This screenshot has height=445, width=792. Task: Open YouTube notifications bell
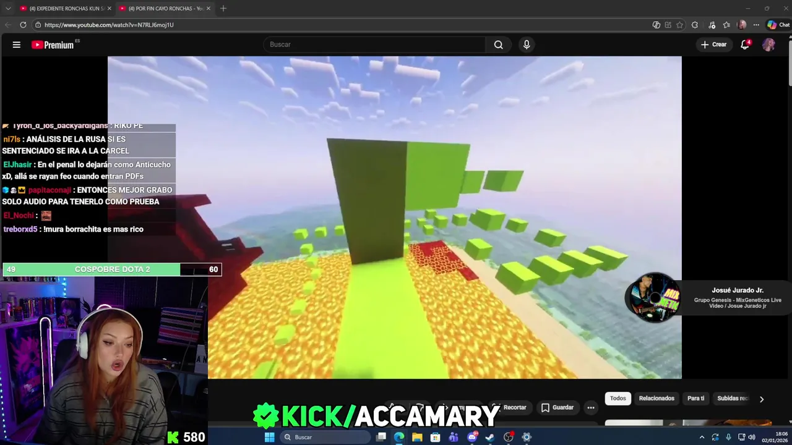(x=745, y=44)
